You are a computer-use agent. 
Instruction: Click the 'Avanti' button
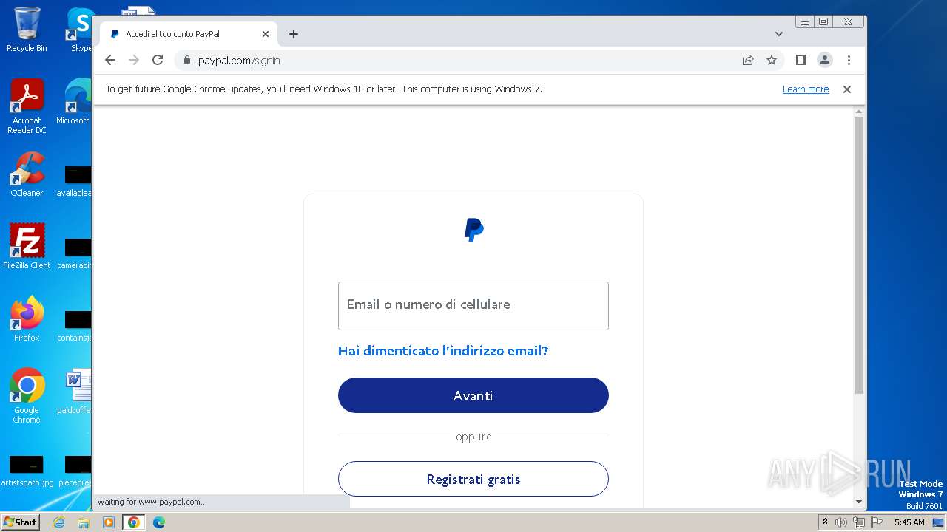tap(473, 395)
